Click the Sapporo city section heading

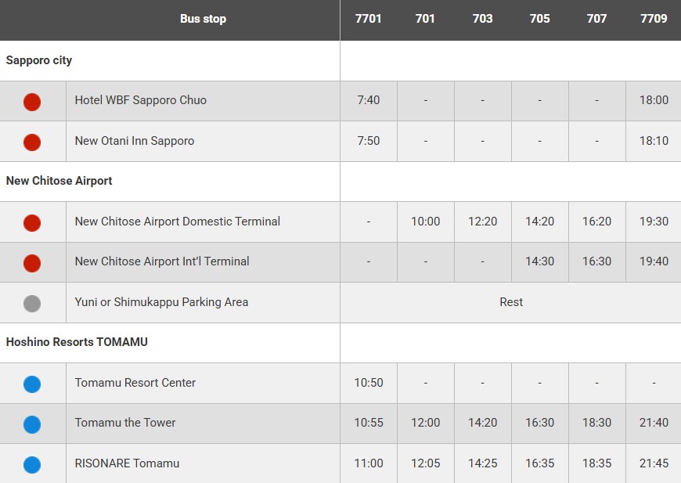click(x=39, y=60)
